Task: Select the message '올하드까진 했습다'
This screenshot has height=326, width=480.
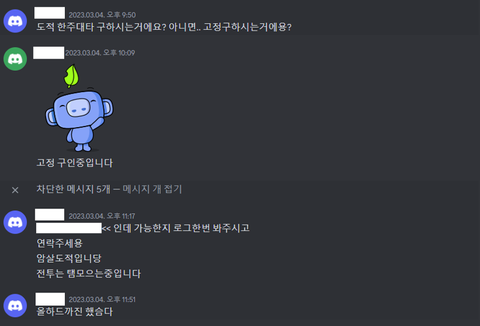Action: (74, 312)
